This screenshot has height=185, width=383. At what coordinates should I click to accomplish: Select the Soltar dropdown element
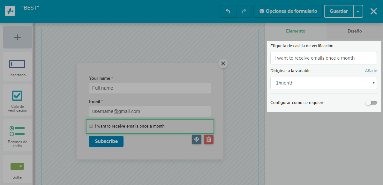pyautogui.click(x=18, y=169)
